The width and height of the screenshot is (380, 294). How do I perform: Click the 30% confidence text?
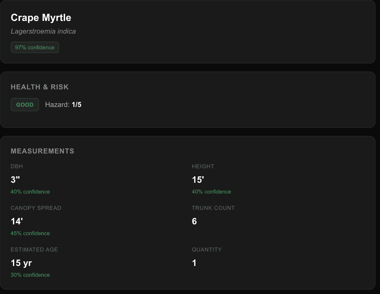[x=30, y=275]
